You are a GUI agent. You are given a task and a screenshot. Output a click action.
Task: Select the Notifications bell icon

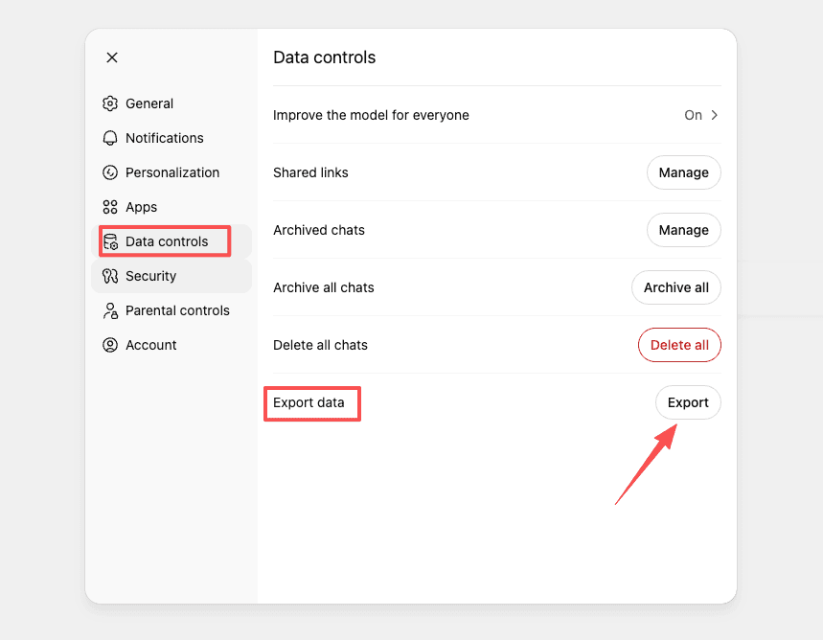[x=109, y=138]
